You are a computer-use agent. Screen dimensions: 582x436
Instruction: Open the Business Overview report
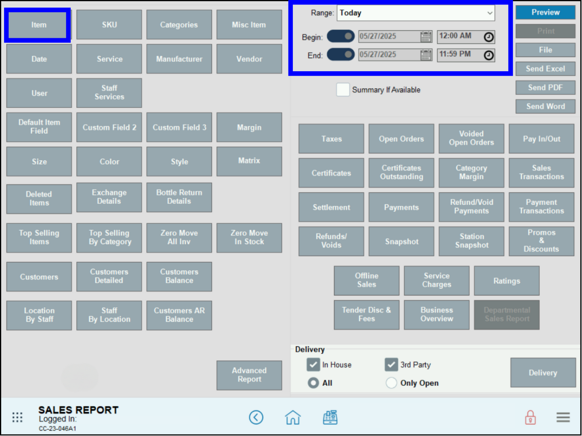point(437,315)
